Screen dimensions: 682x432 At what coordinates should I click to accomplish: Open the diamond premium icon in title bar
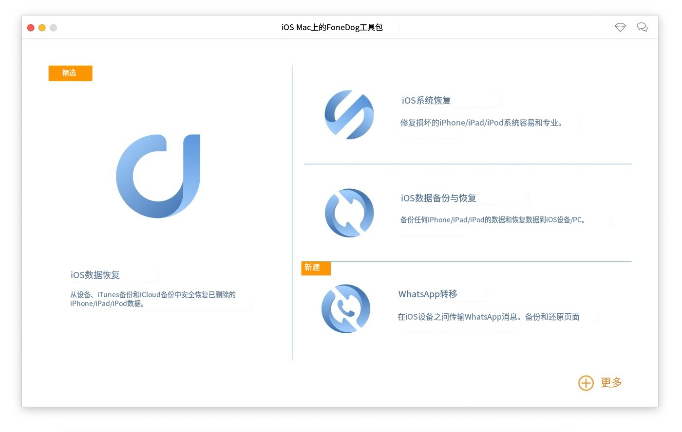point(620,27)
